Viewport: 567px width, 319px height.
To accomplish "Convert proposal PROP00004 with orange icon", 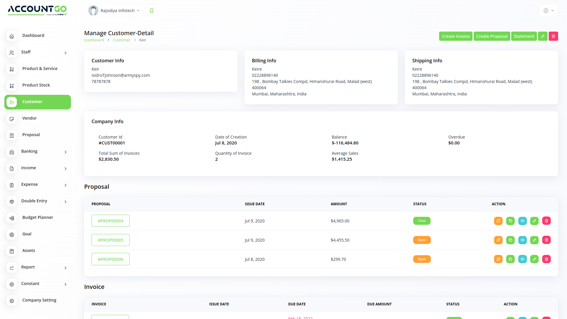I will (498, 221).
